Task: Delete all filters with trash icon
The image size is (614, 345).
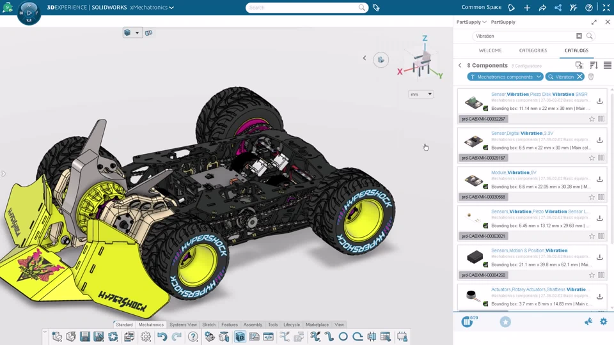Action: (591, 77)
